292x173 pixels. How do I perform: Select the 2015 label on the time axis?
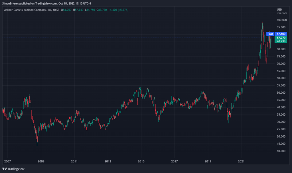point(141,162)
